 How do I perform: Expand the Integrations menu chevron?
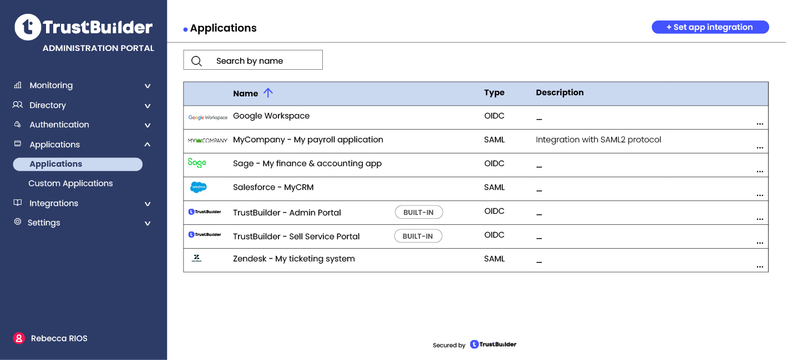(148, 204)
